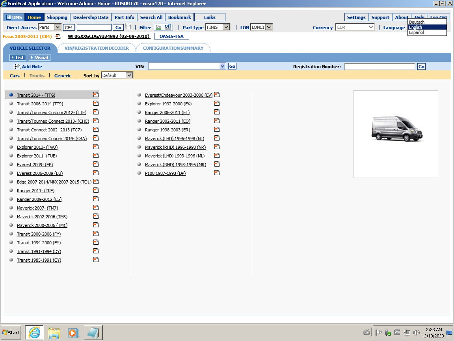Select the radio button for Explorer 2011- (TUB)
Screen dimensions: 454x341
pyautogui.click(x=11, y=156)
